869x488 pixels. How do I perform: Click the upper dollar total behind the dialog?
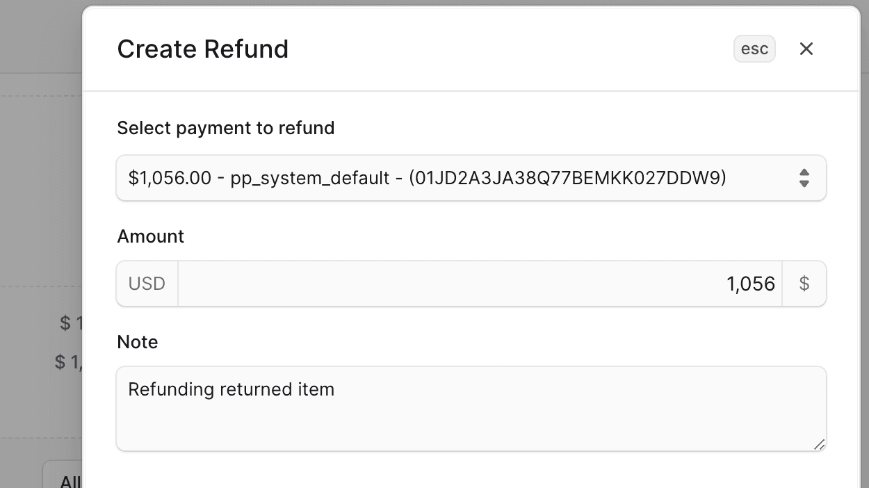click(70, 323)
